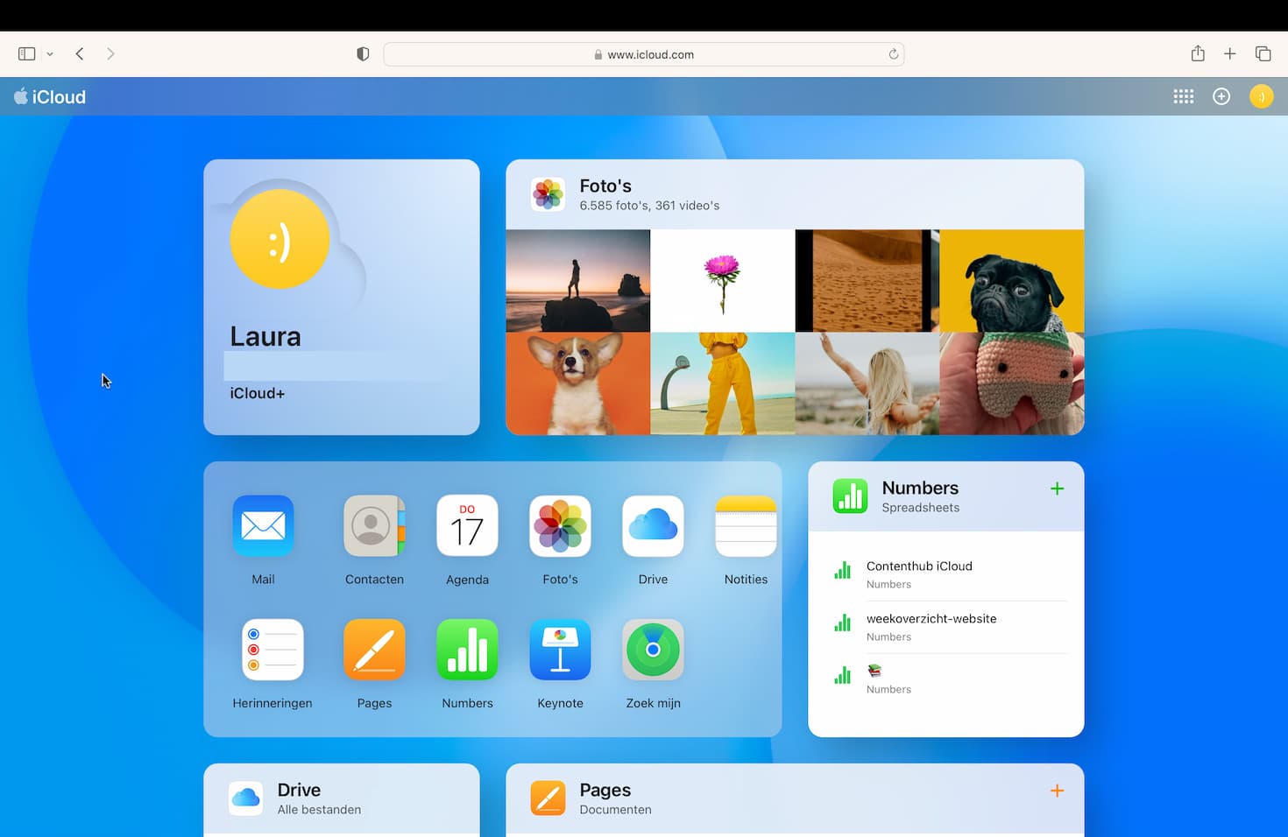Reload the page via address bar icon

(893, 53)
